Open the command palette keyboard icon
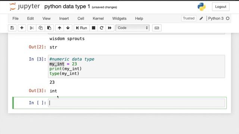Screen dimensions: 239x134 157,28
